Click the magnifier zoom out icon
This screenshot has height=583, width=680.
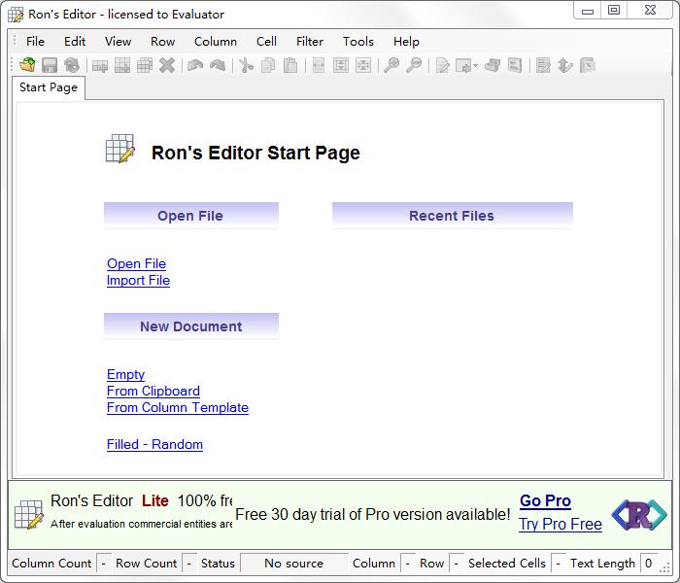click(x=414, y=65)
